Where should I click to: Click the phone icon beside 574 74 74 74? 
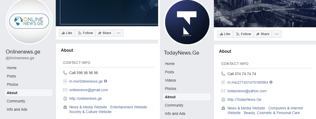click(223, 74)
